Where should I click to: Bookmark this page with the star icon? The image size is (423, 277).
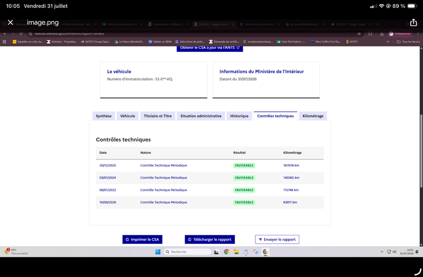click(359, 34)
